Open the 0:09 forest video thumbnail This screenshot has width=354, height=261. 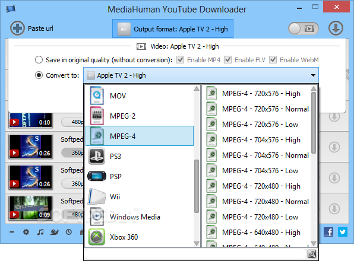pyautogui.click(x=31, y=208)
